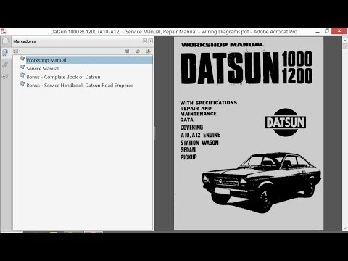Image resolution: width=348 pixels, height=261 pixels.
Task: Open the Service Manual bookmark
Action: [x=42, y=69]
